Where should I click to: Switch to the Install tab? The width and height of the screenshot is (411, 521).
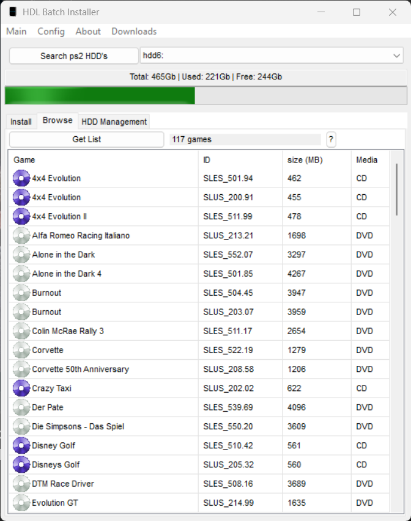tap(21, 122)
